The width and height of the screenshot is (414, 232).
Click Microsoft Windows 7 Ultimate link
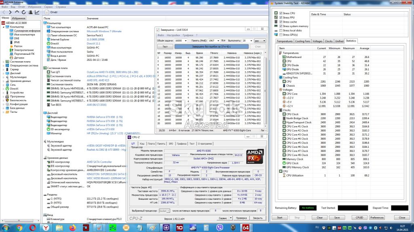point(104,31)
